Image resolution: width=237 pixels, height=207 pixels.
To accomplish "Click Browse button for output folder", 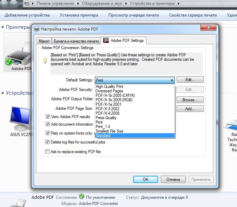I will click(190, 100).
